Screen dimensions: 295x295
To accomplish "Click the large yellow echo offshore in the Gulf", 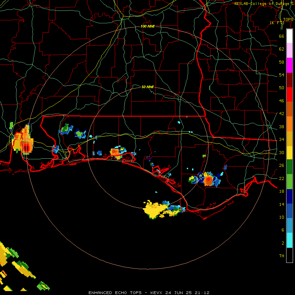I will tap(155, 210).
